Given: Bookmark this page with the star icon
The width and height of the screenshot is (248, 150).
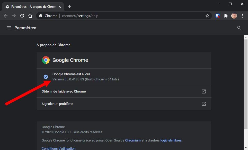Looking at the screenshot, I should point(207,16).
